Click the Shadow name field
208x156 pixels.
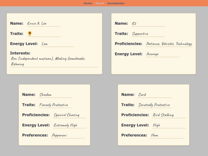tap(55, 95)
